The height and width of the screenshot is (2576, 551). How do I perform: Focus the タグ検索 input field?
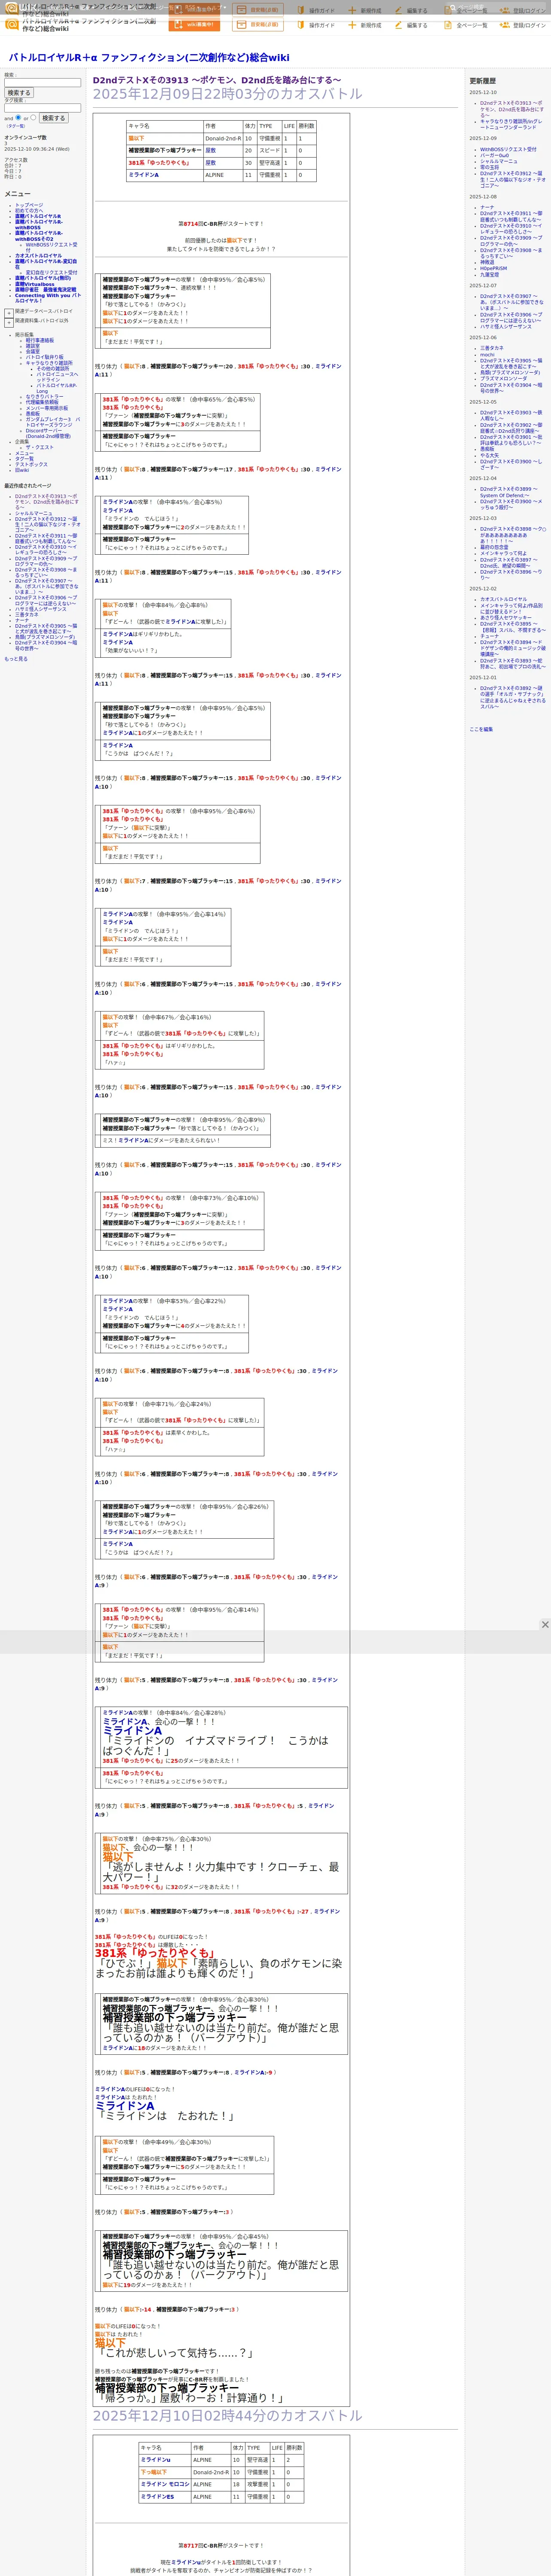[x=42, y=108]
